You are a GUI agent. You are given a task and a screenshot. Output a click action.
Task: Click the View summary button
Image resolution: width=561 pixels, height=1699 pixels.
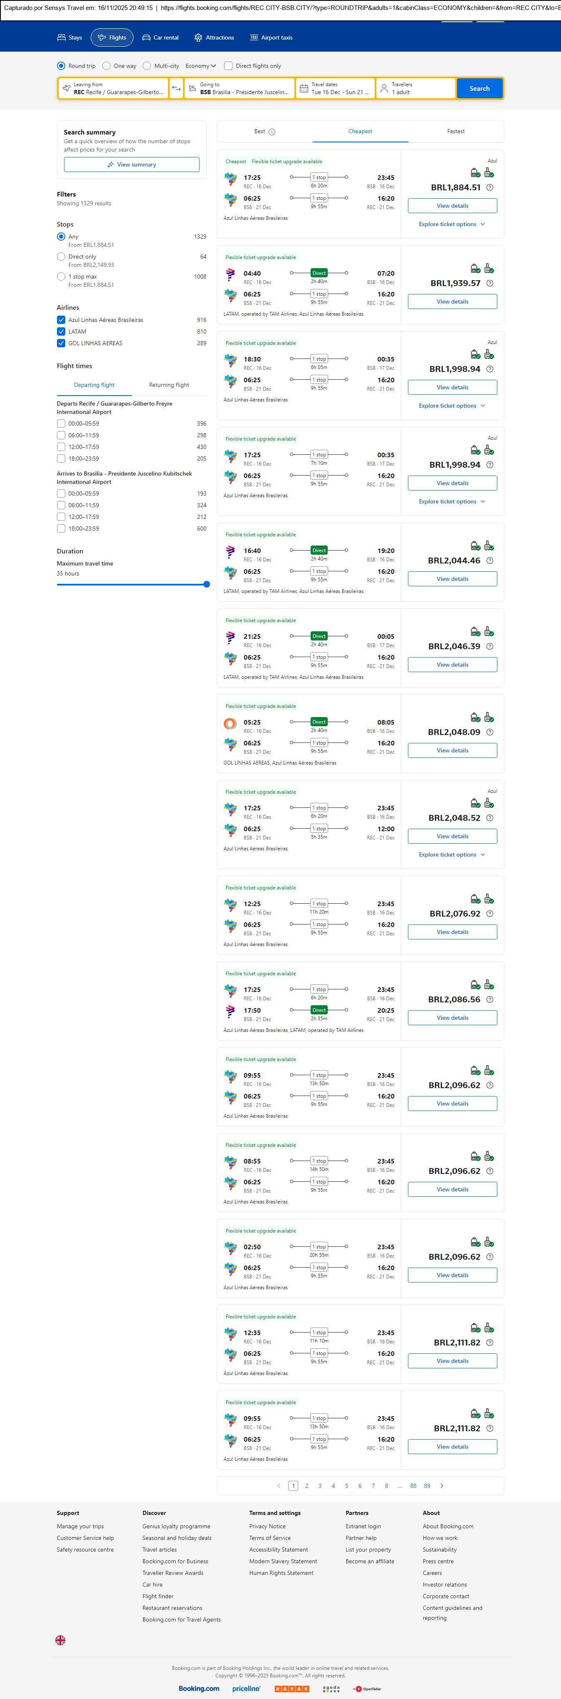(132, 165)
